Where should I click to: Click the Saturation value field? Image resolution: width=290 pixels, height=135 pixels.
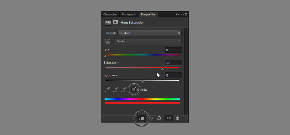(173, 63)
